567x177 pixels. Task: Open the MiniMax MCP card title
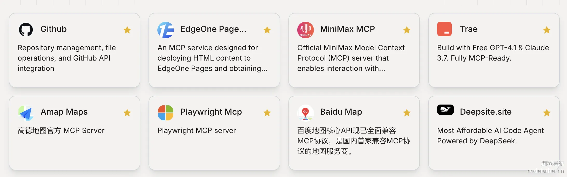pos(348,29)
